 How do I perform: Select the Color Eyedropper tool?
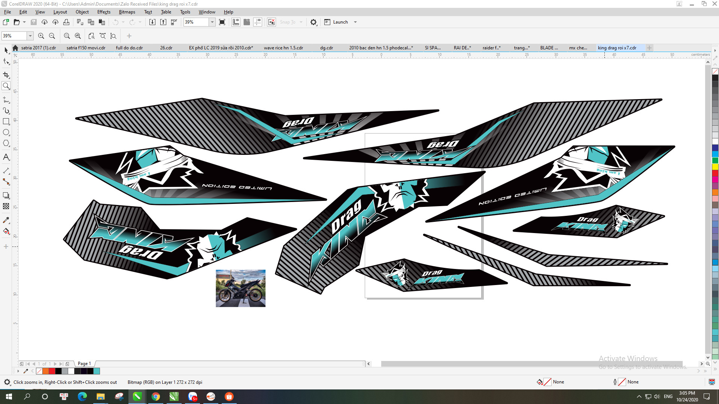coord(6,220)
